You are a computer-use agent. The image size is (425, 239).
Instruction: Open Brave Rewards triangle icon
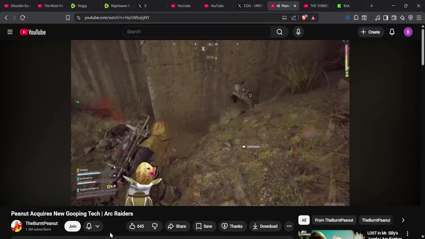(313, 18)
